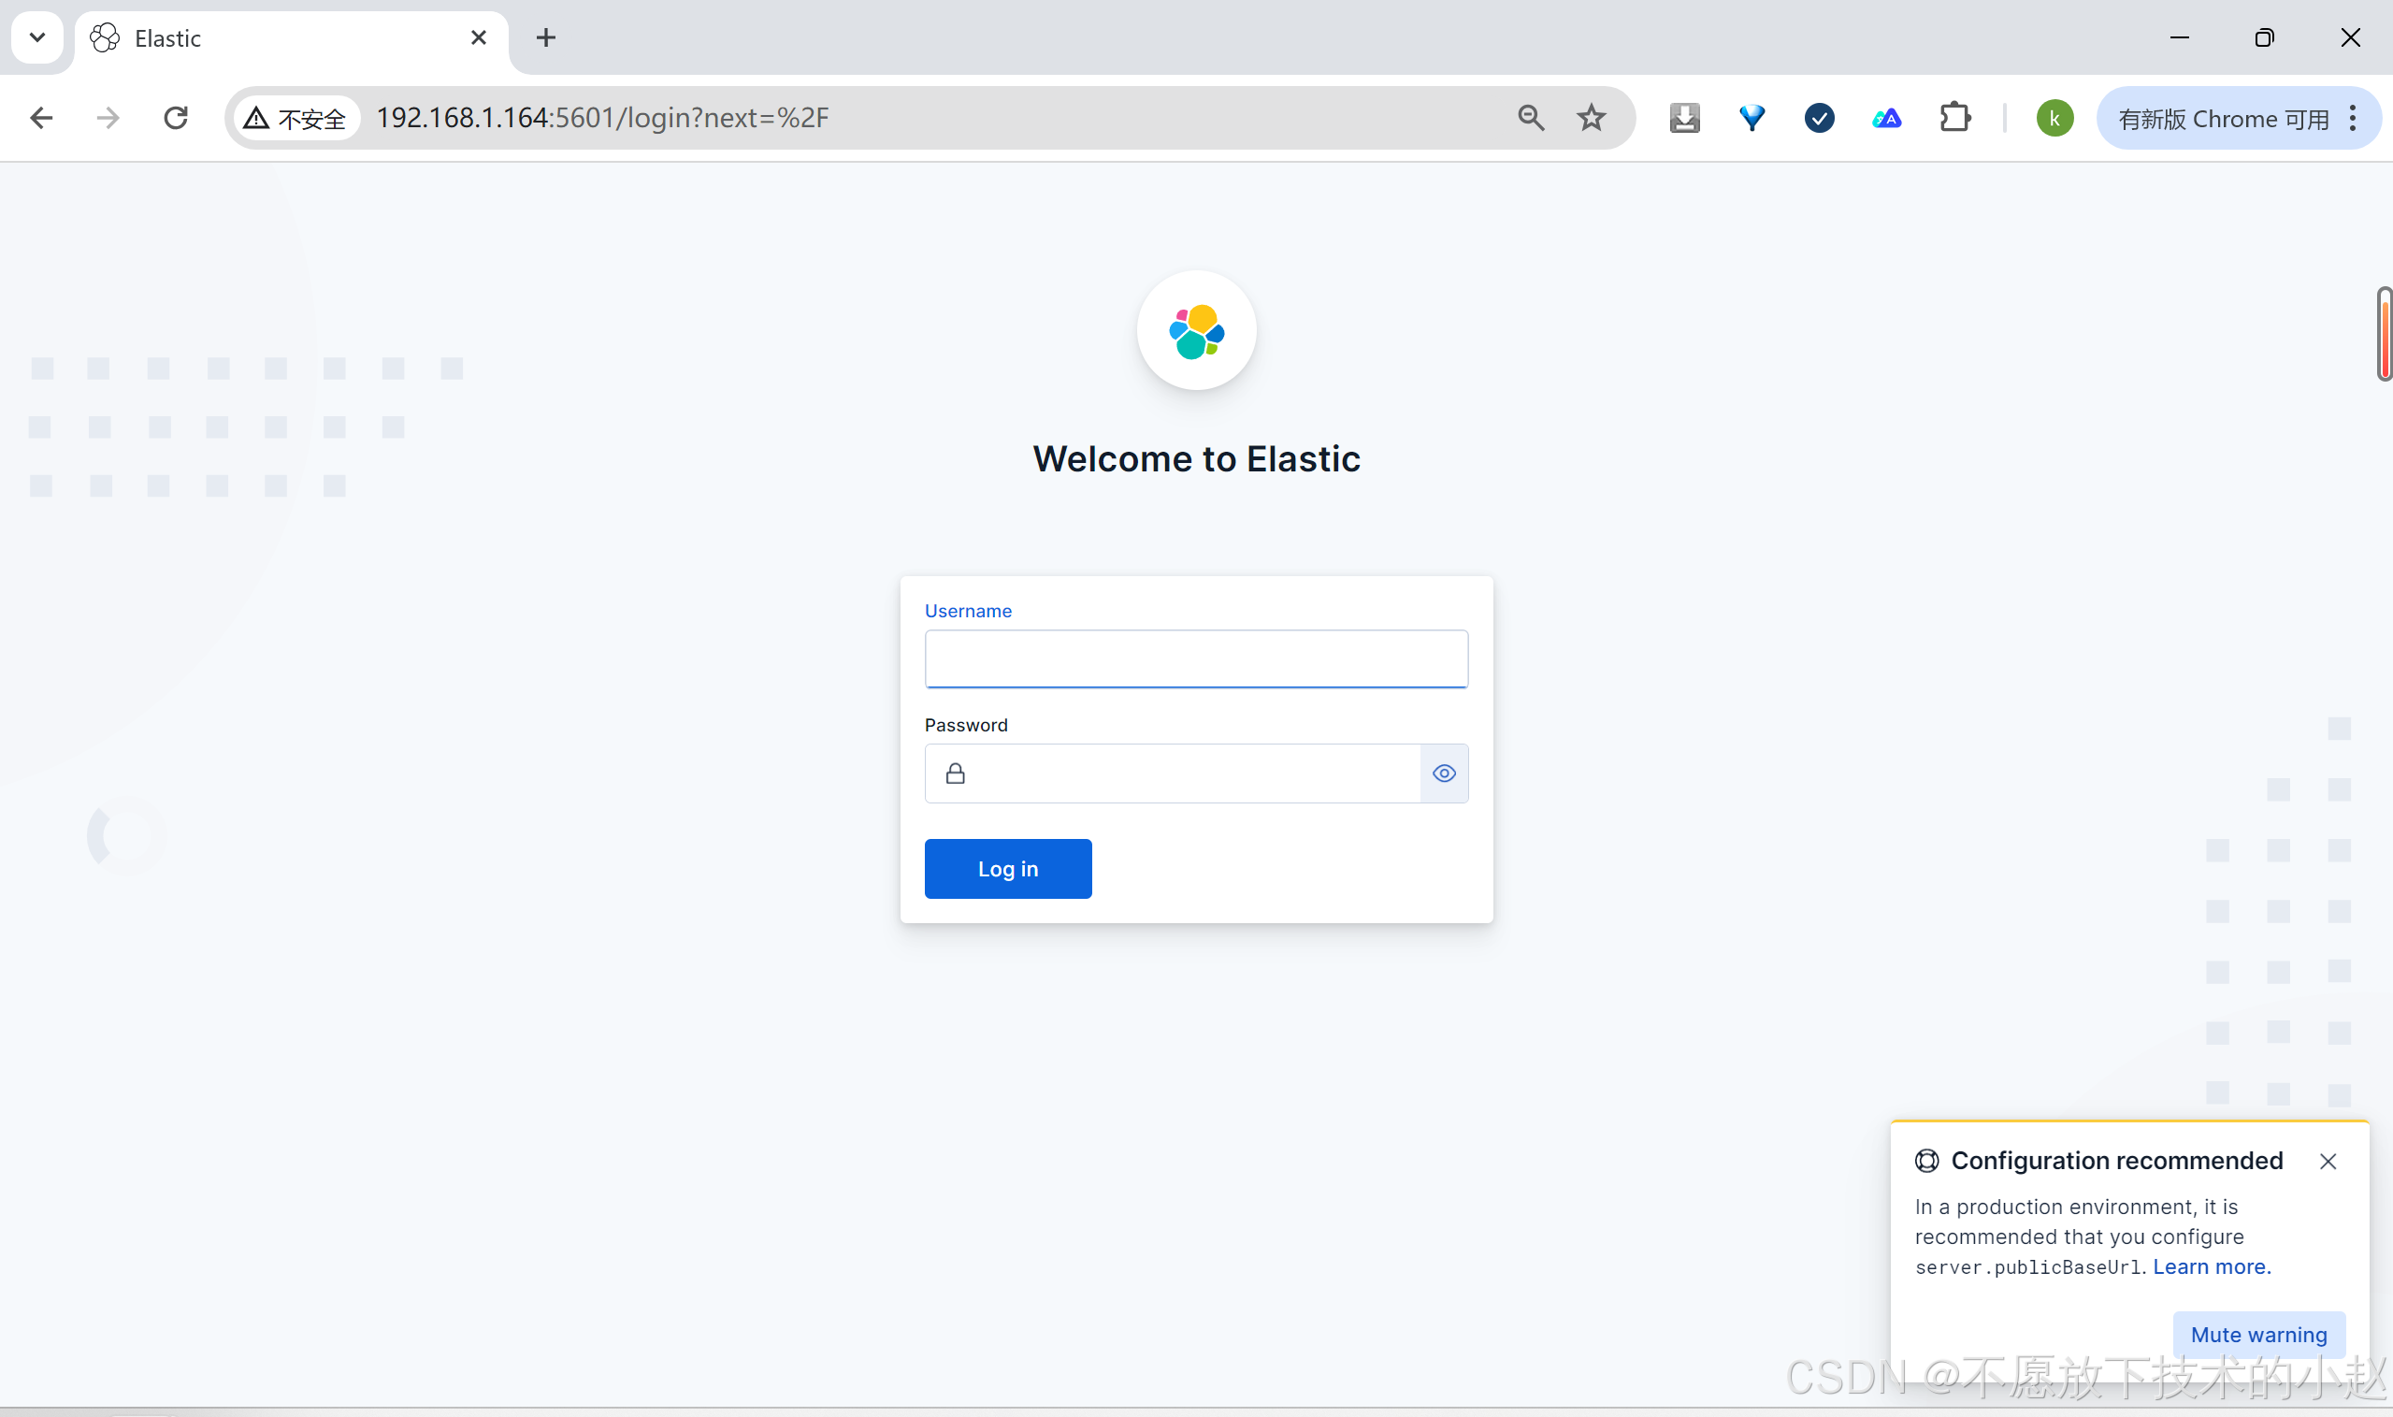Click the Elastic logo above welcome text
Image resolution: width=2393 pixels, height=1417 pixels.
(x=1195, y=330)
